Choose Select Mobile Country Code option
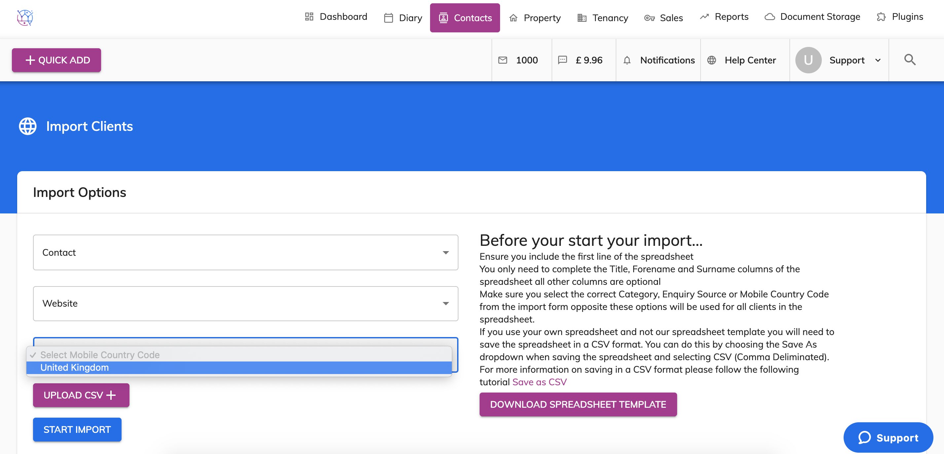The image size is (944, 454). pyautogui.click(x=238, y=355)
